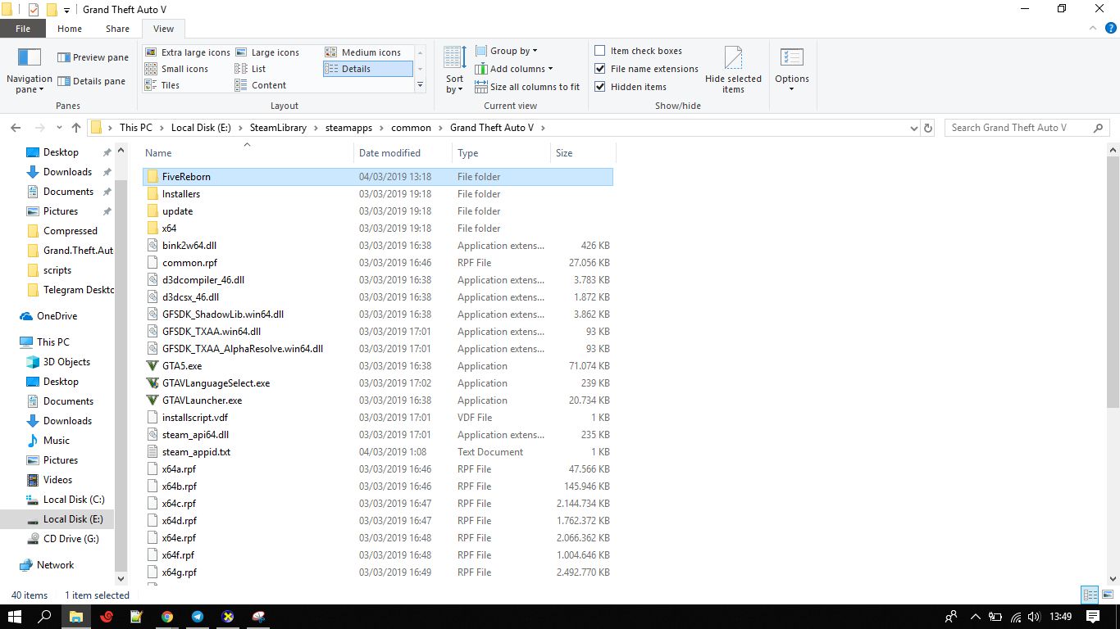Select bink2w64.dll file
The height and width of the screenshot is (629, 1120).
pos(377,246)
